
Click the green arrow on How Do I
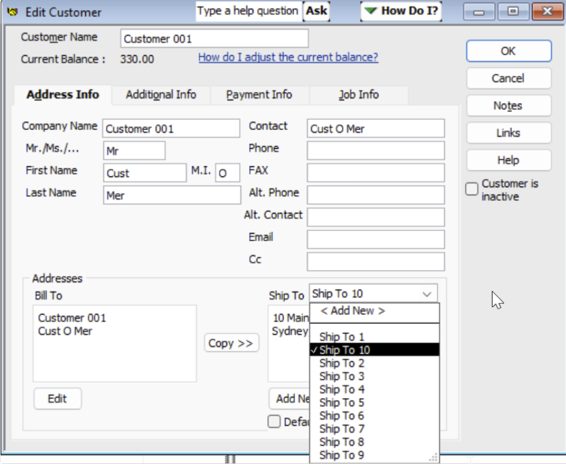click(x=370, y=11)
